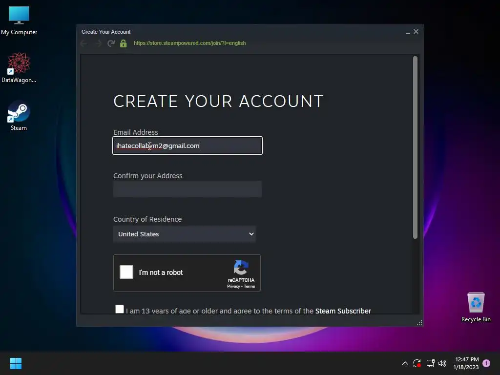Open the Windows Start menu
The height and width of the screenshot is (375, 500).
(x=16, y=363)
